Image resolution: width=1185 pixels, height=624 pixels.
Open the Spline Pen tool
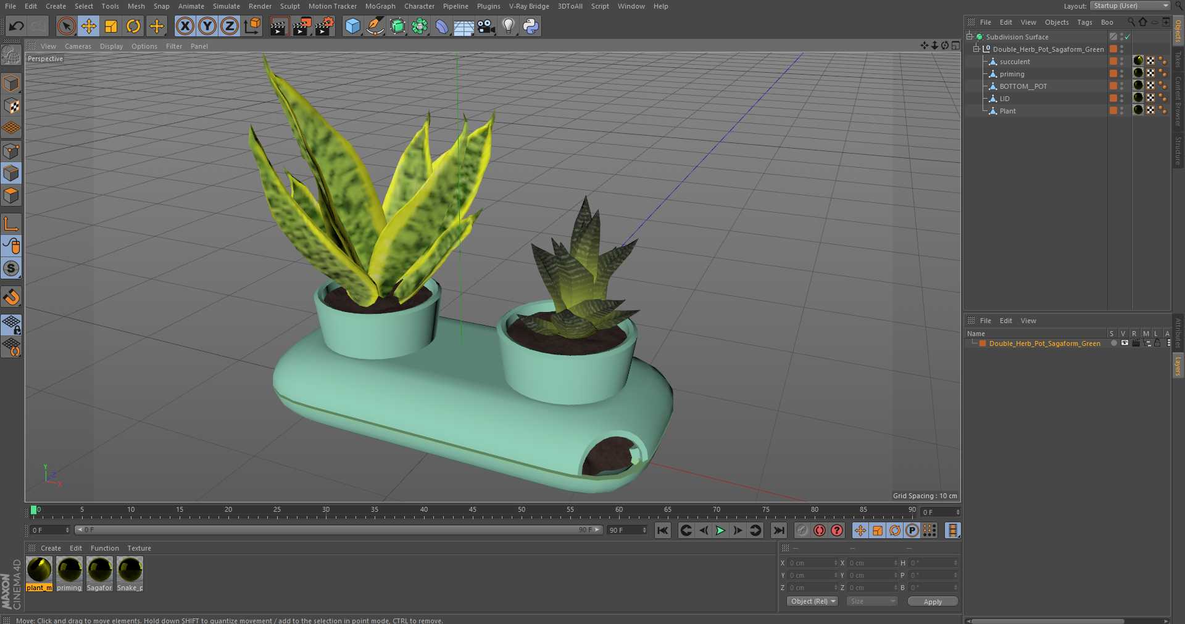(x=375, y=26)
